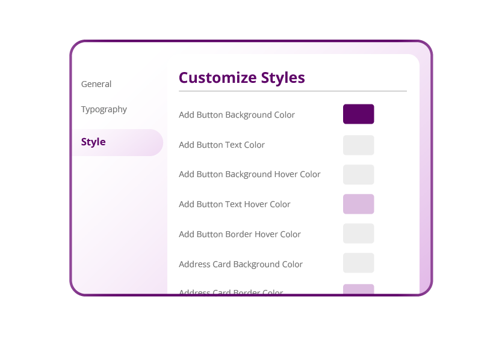Screen dimensions: 502x338
Task: Choose Add Button Border Hover Color swatch
Action: coord(358,234)
